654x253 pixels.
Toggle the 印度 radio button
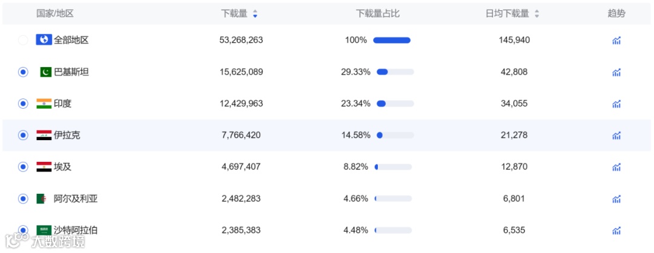(23, 103)
